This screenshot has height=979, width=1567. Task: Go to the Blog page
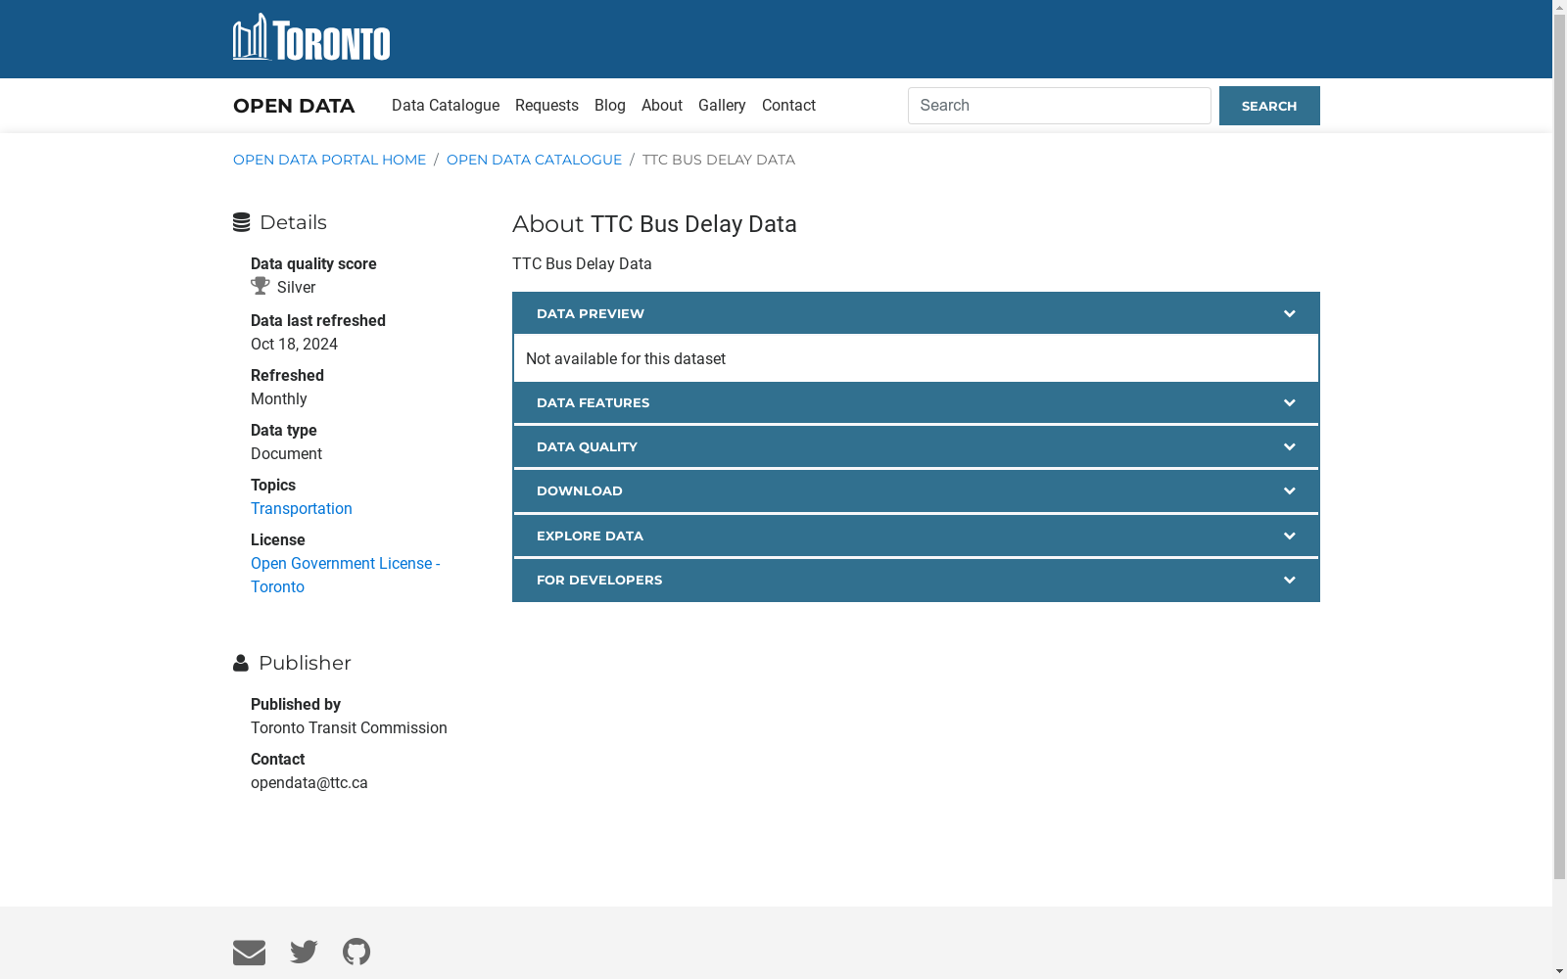coord(610,106)
